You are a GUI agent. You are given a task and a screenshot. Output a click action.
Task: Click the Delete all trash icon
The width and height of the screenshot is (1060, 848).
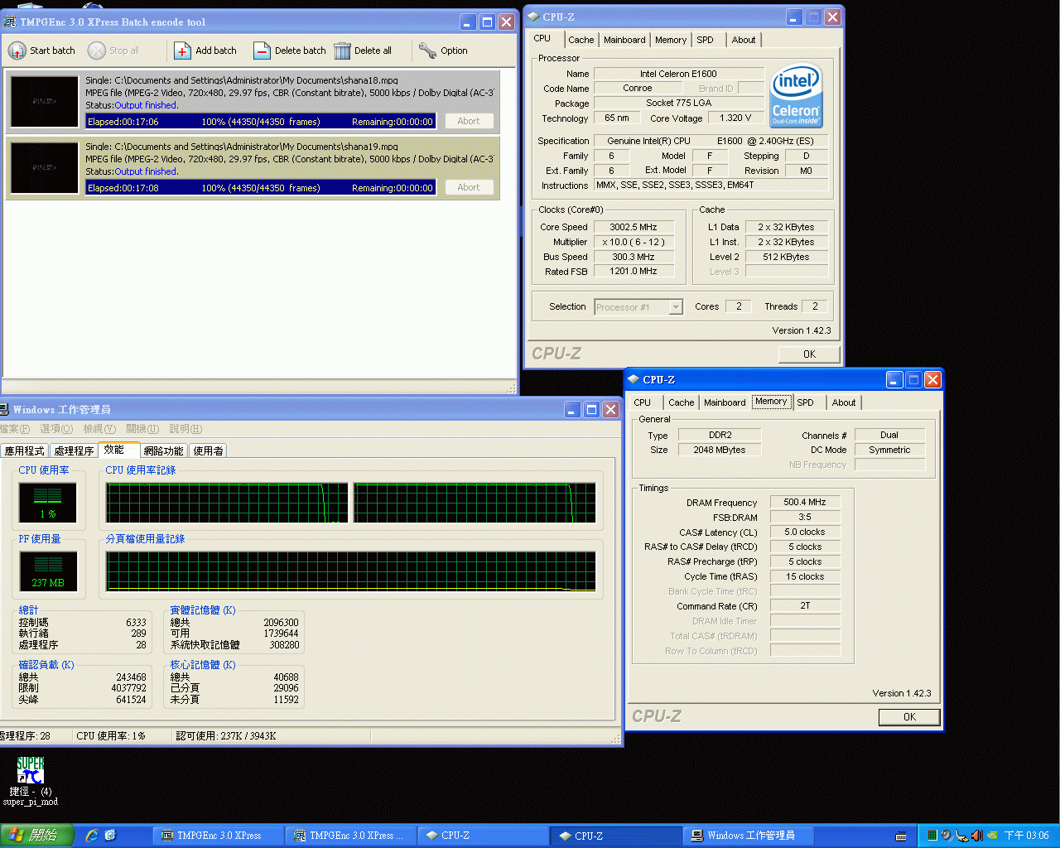342,51
